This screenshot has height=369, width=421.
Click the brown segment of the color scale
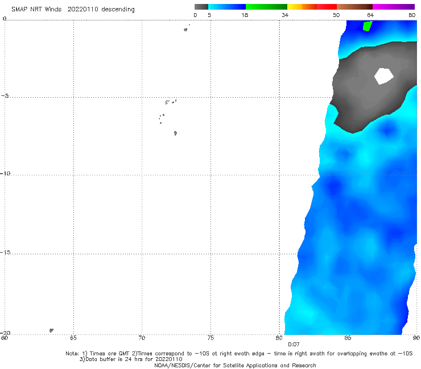[354, 7]
